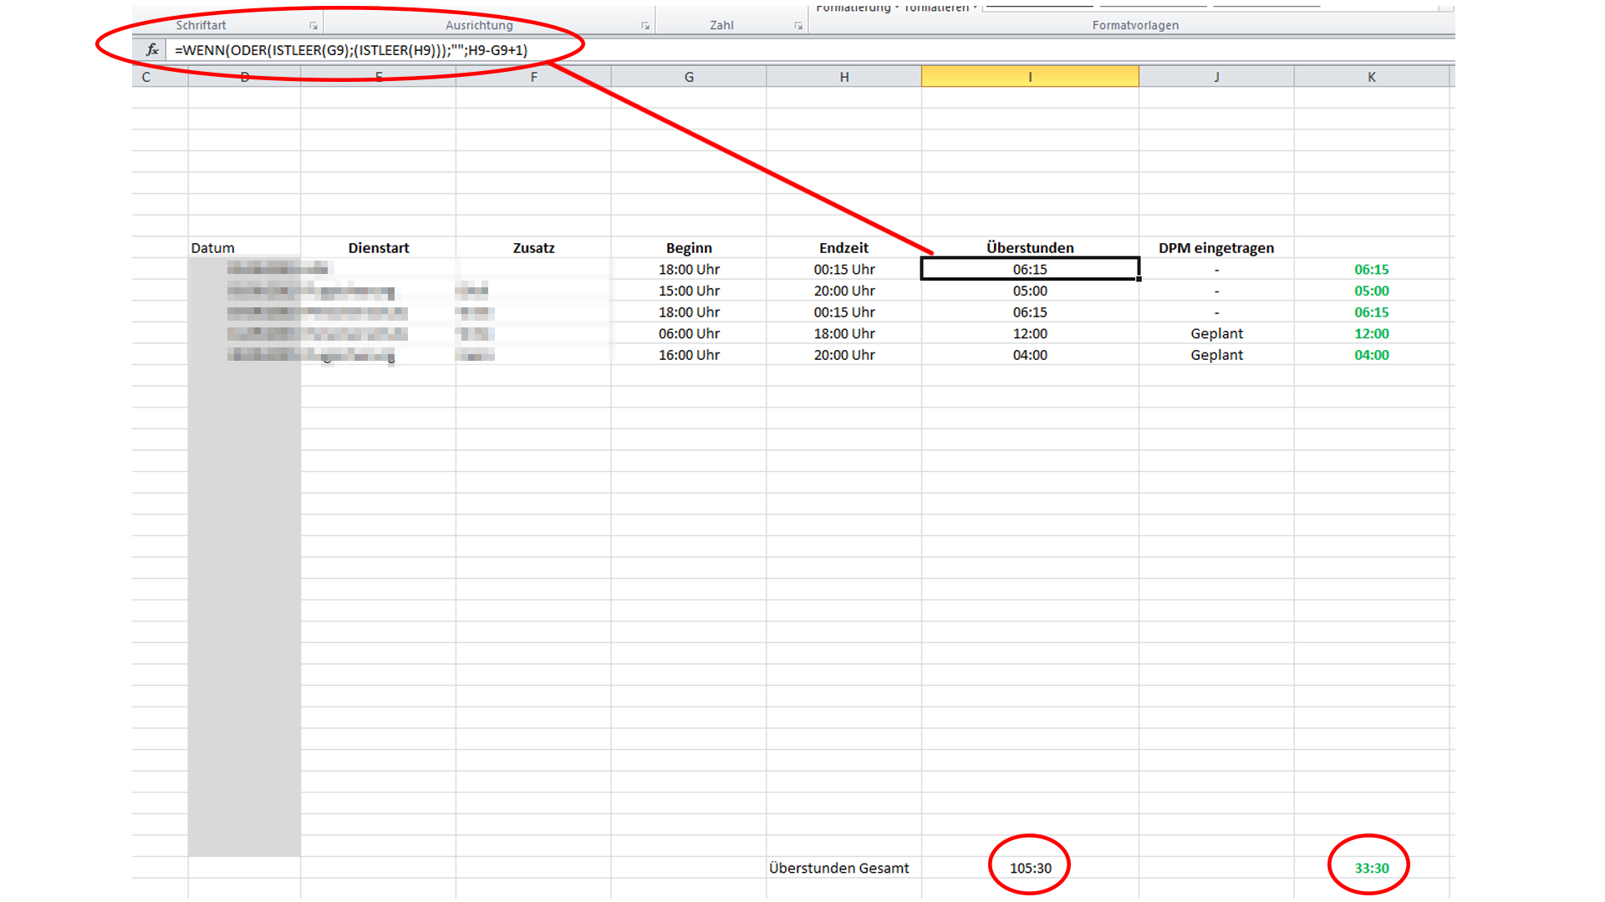Viewport: 1605px width, 902px height.
Task: Select the Überstunden header cell
Action: coord(1029,247)
